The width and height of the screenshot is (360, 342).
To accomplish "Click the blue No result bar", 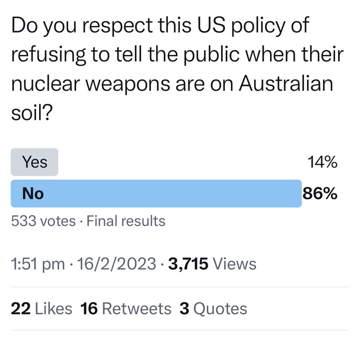I will coord(156,194).
